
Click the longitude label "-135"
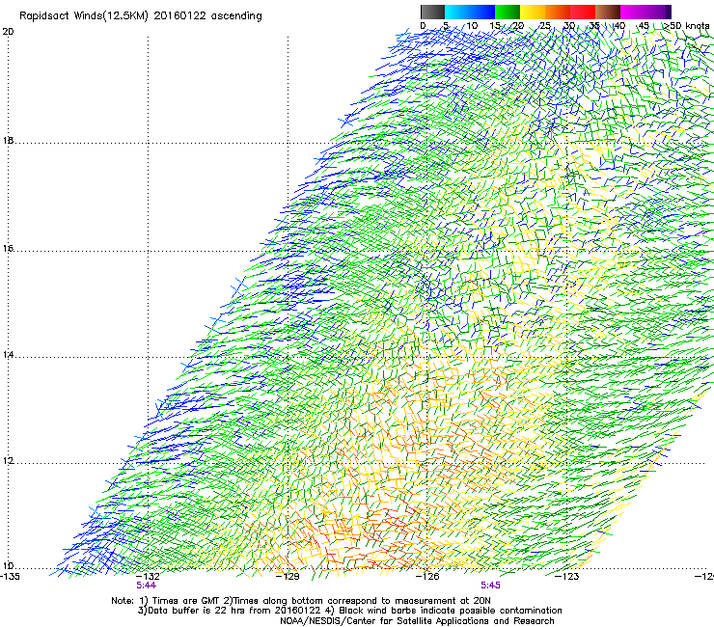[10, 577]
